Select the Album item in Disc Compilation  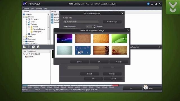[x=31, y=57]
